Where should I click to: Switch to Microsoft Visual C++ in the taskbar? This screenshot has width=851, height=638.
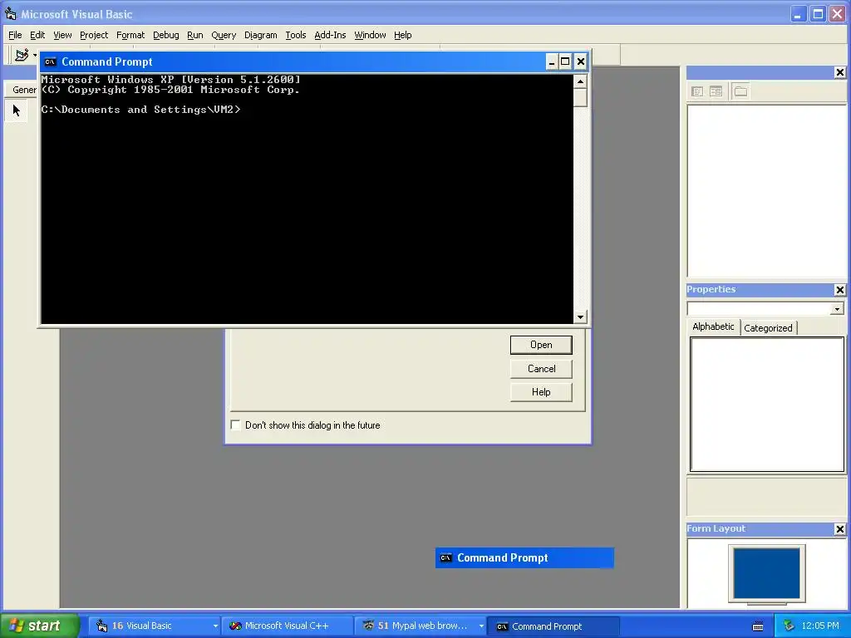[x=287, y=626]
